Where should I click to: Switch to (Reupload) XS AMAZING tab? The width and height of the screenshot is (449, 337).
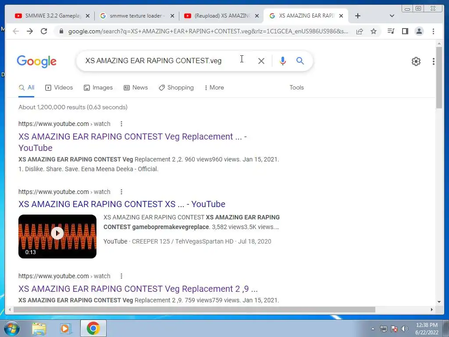point(222,16)
